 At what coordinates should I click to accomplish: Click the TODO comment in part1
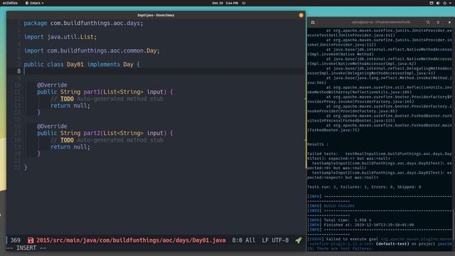[x=107, y=99]
